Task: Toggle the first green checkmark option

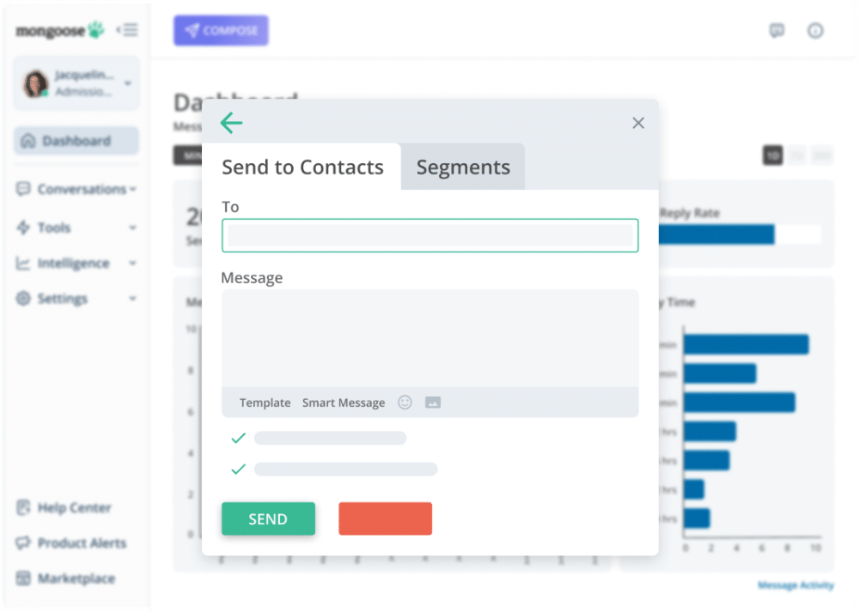Action: coord(239,439)
